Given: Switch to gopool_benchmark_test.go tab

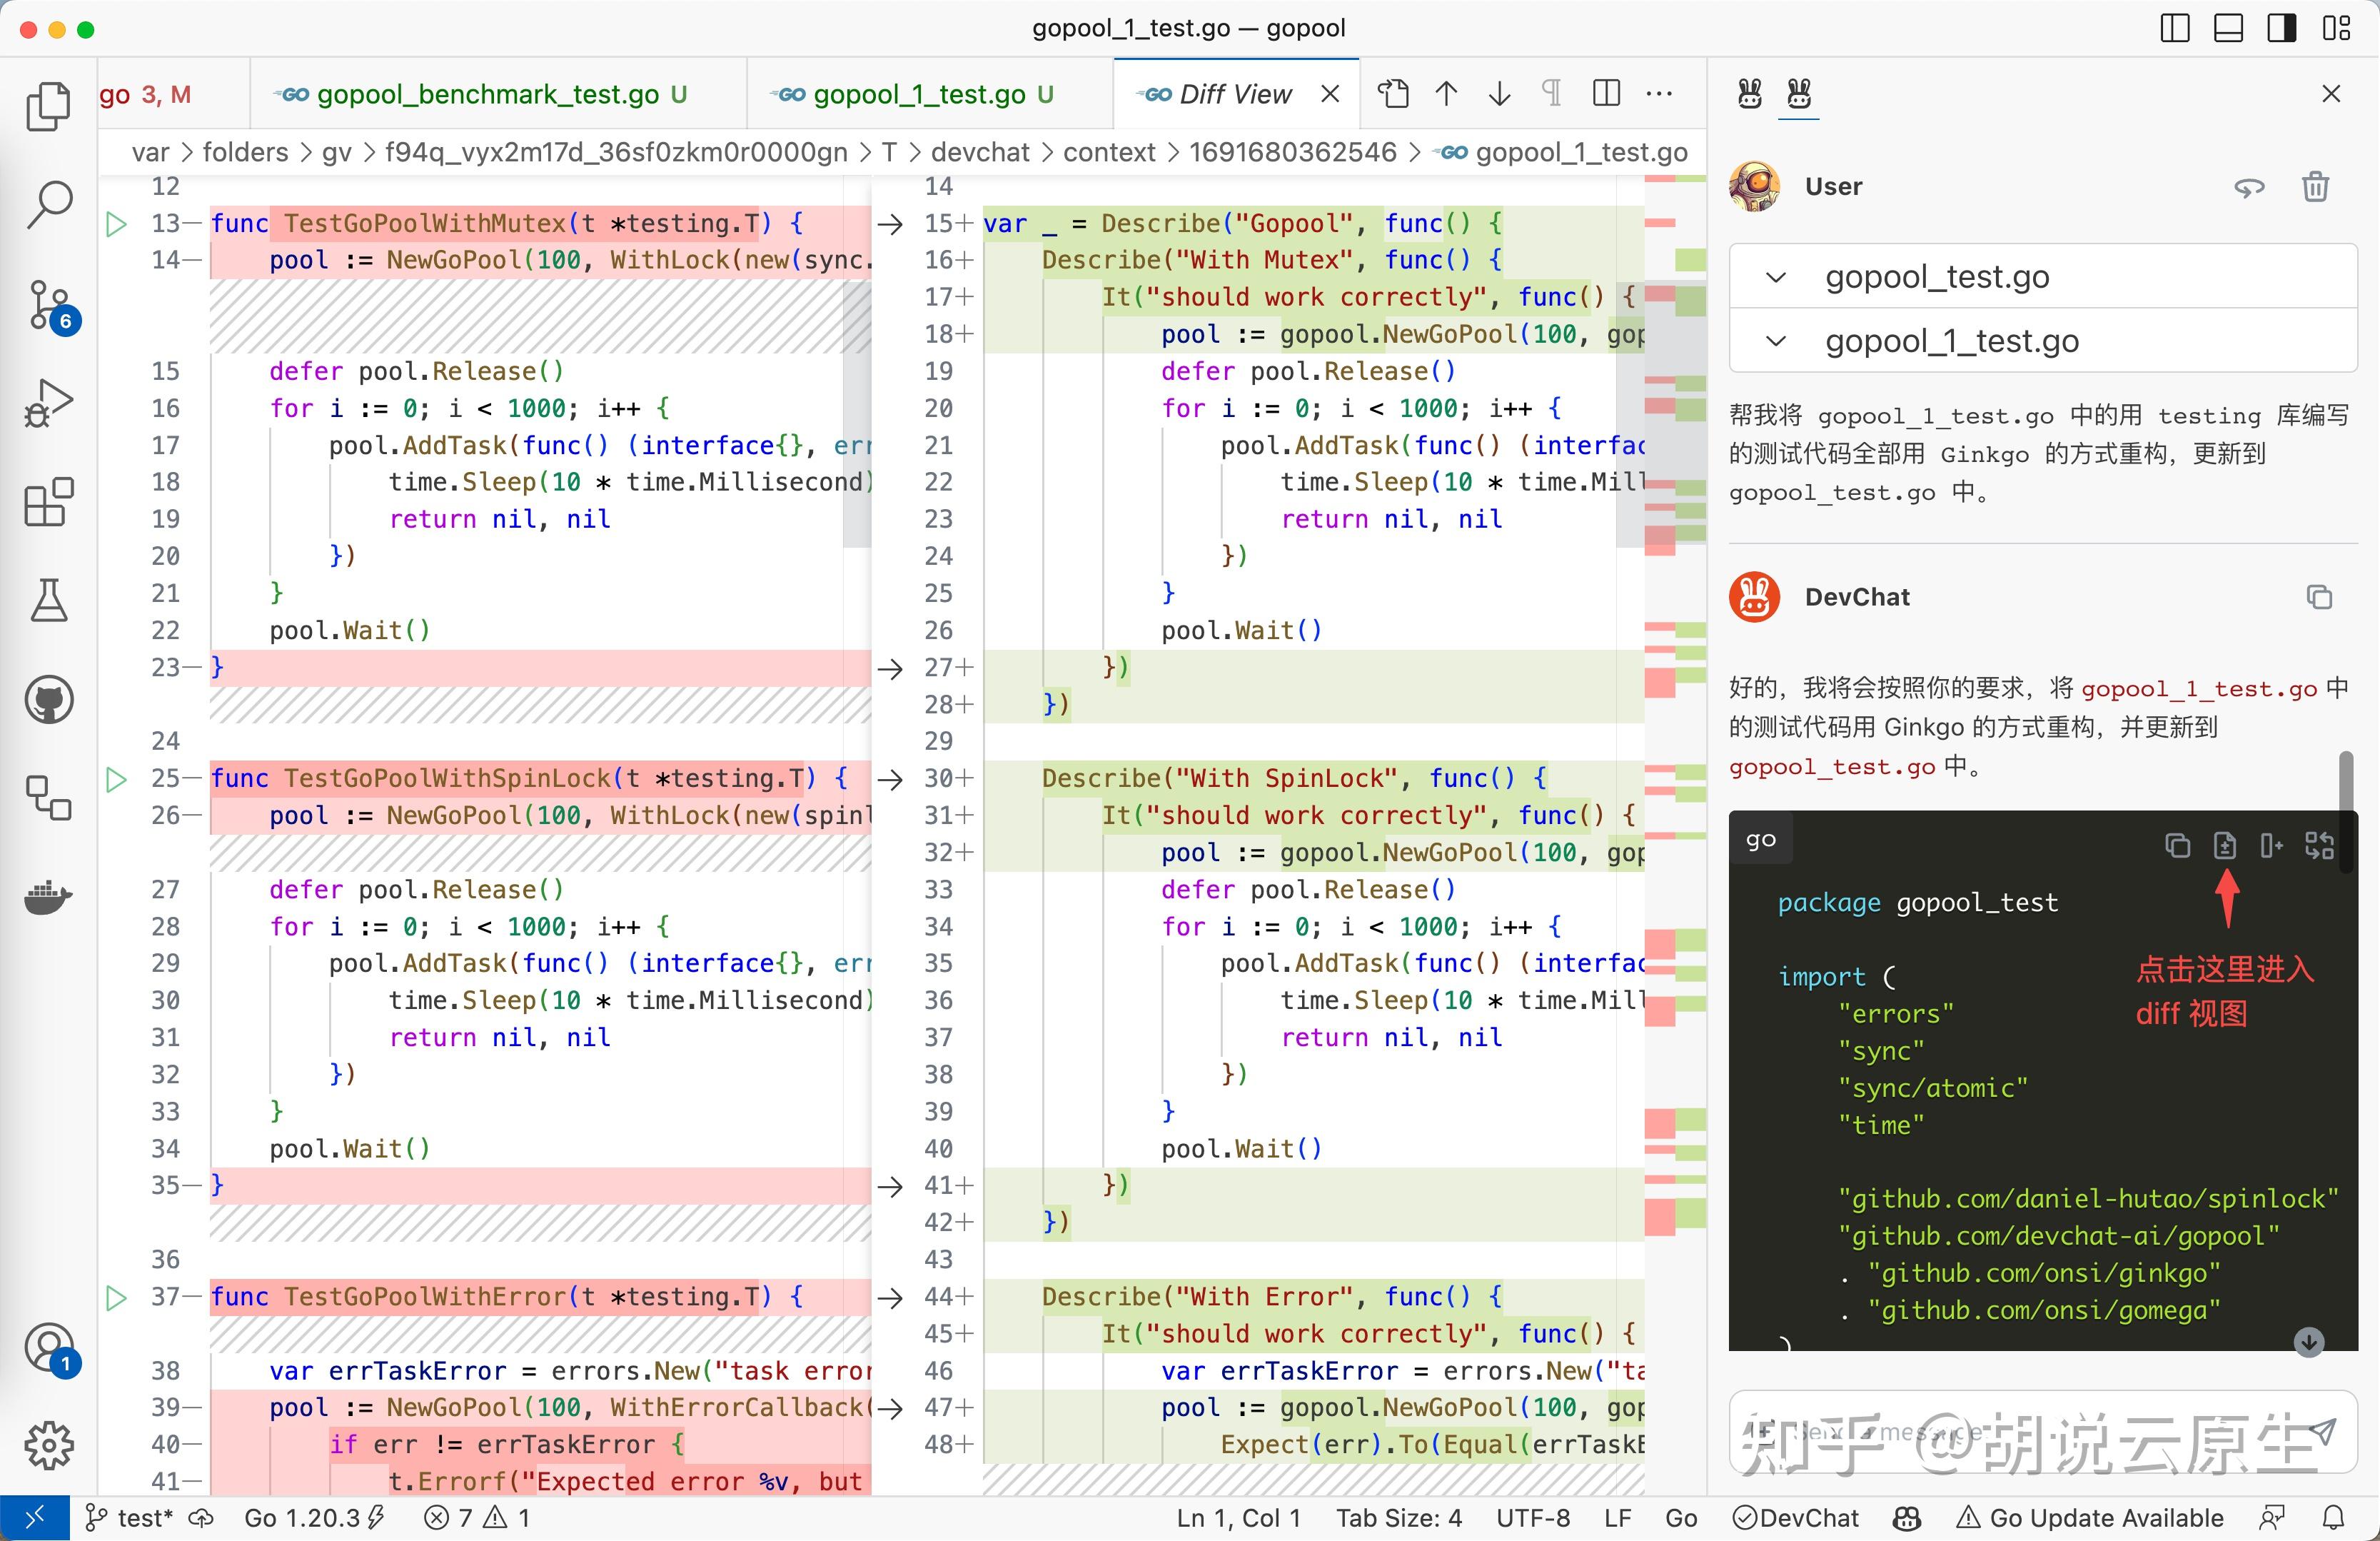Looking at the screenshot, I should tap(486, 94).
